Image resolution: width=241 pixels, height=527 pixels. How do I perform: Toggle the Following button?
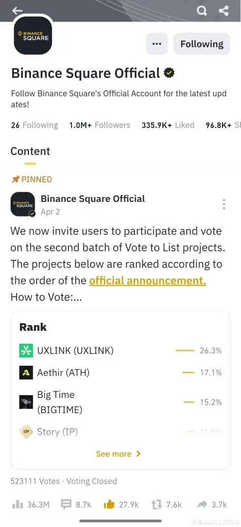point(202,44)
